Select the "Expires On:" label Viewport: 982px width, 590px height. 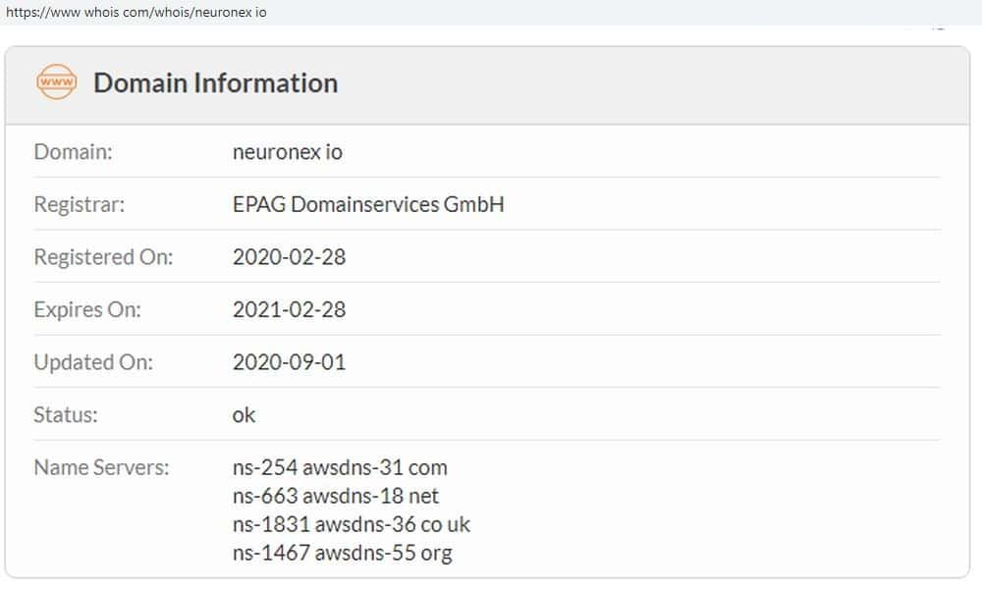click(87, 310)
